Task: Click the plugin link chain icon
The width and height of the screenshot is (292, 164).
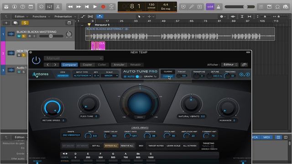Action: click(x=244, y=65)
